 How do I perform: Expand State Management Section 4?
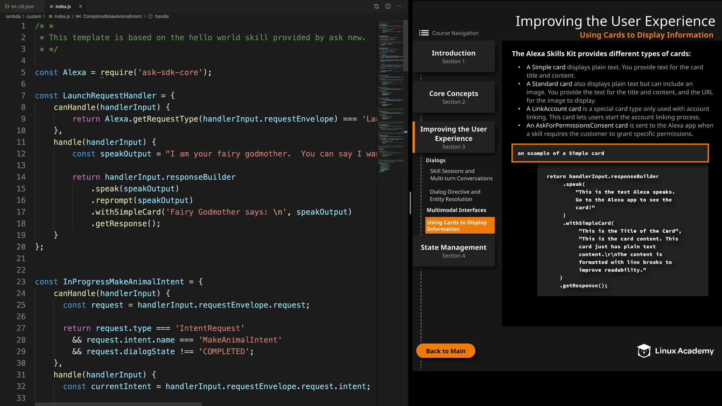click(x=454, y=251)
